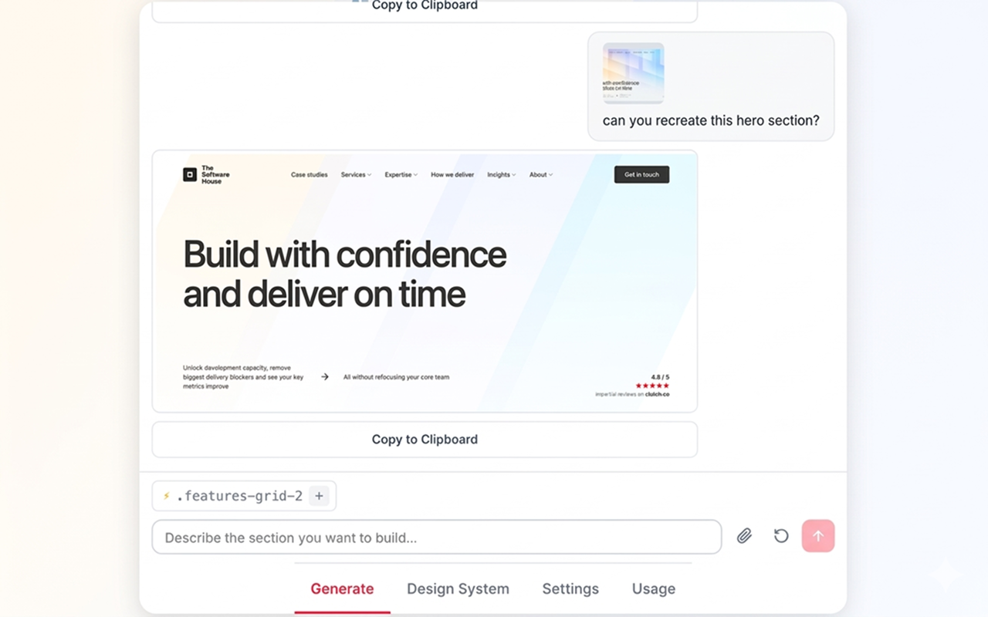The image size is (988, 617).
Task: Click the 'Build with confidence' headline in the preview
Action: (x=344, y=274)
